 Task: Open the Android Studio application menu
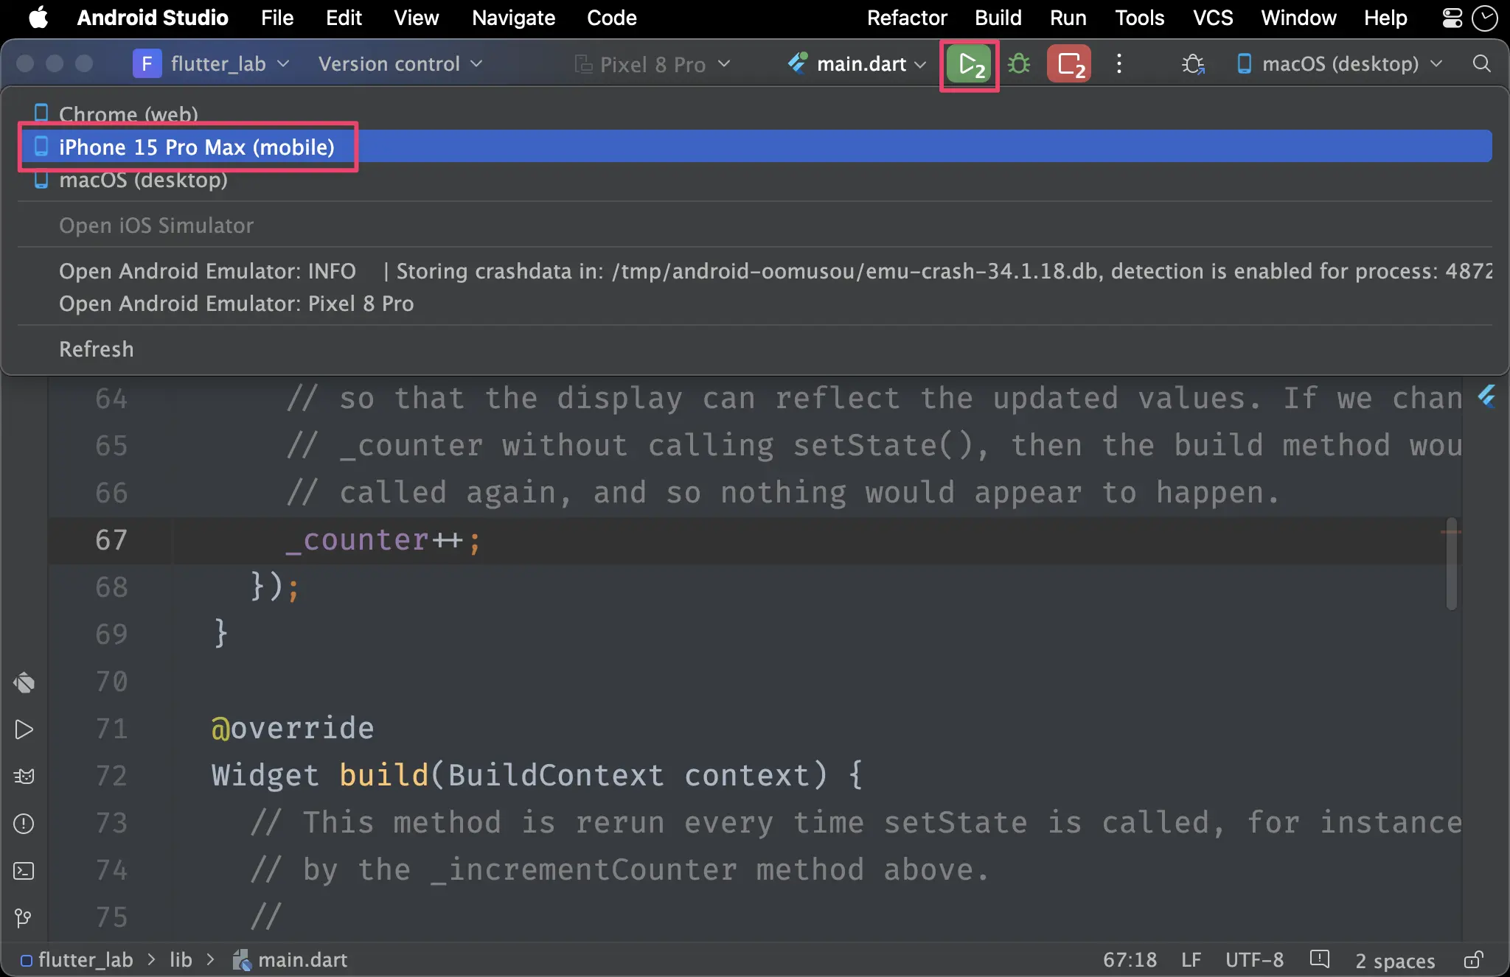(153, 18)
